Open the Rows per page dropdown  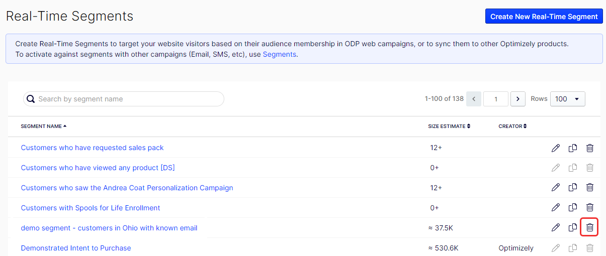click(x=568, y=99)
